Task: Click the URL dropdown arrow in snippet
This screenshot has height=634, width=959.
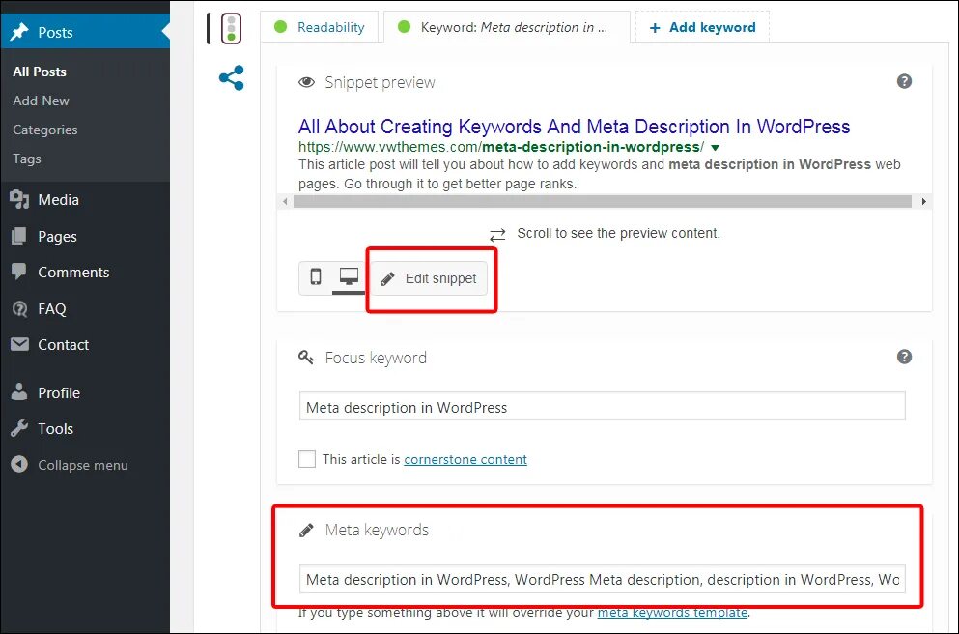Action: click(x=716, y=148)
